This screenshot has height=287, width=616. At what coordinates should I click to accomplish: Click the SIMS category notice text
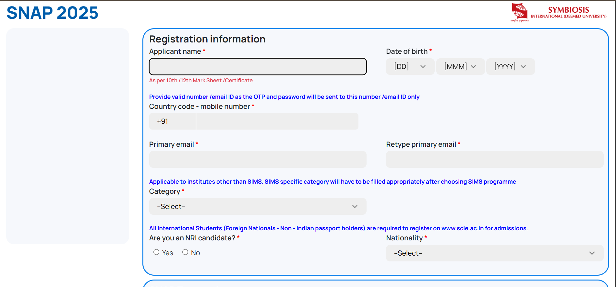pos(332,182)
